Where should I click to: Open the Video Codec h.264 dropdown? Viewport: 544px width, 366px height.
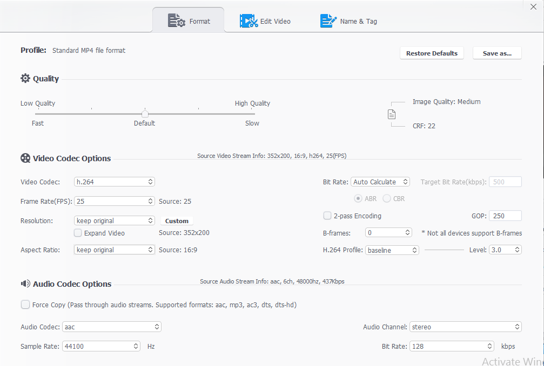click(114, 182)
